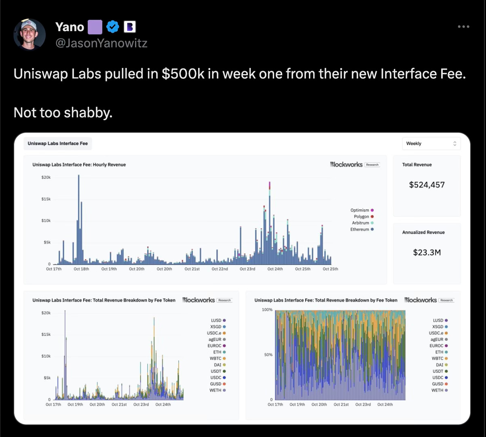The height and width of the screenshot is (437, 486).
Task: Click the title of the dollar breakdown chart
Action: pyautogui.click(x=104, y=300)
